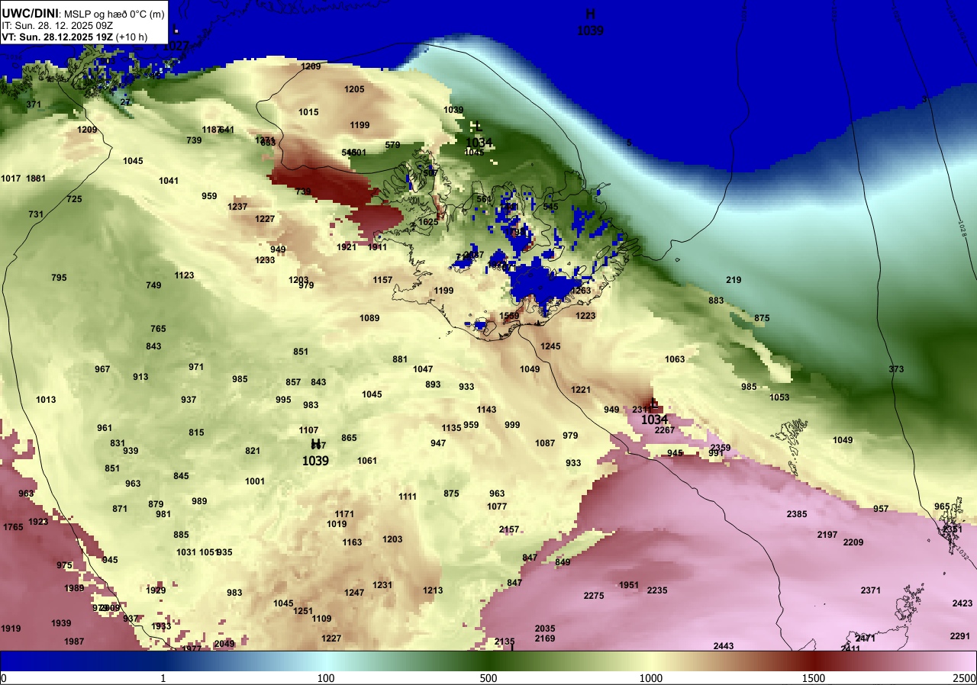Click the 1881 height value

point(36,178)
